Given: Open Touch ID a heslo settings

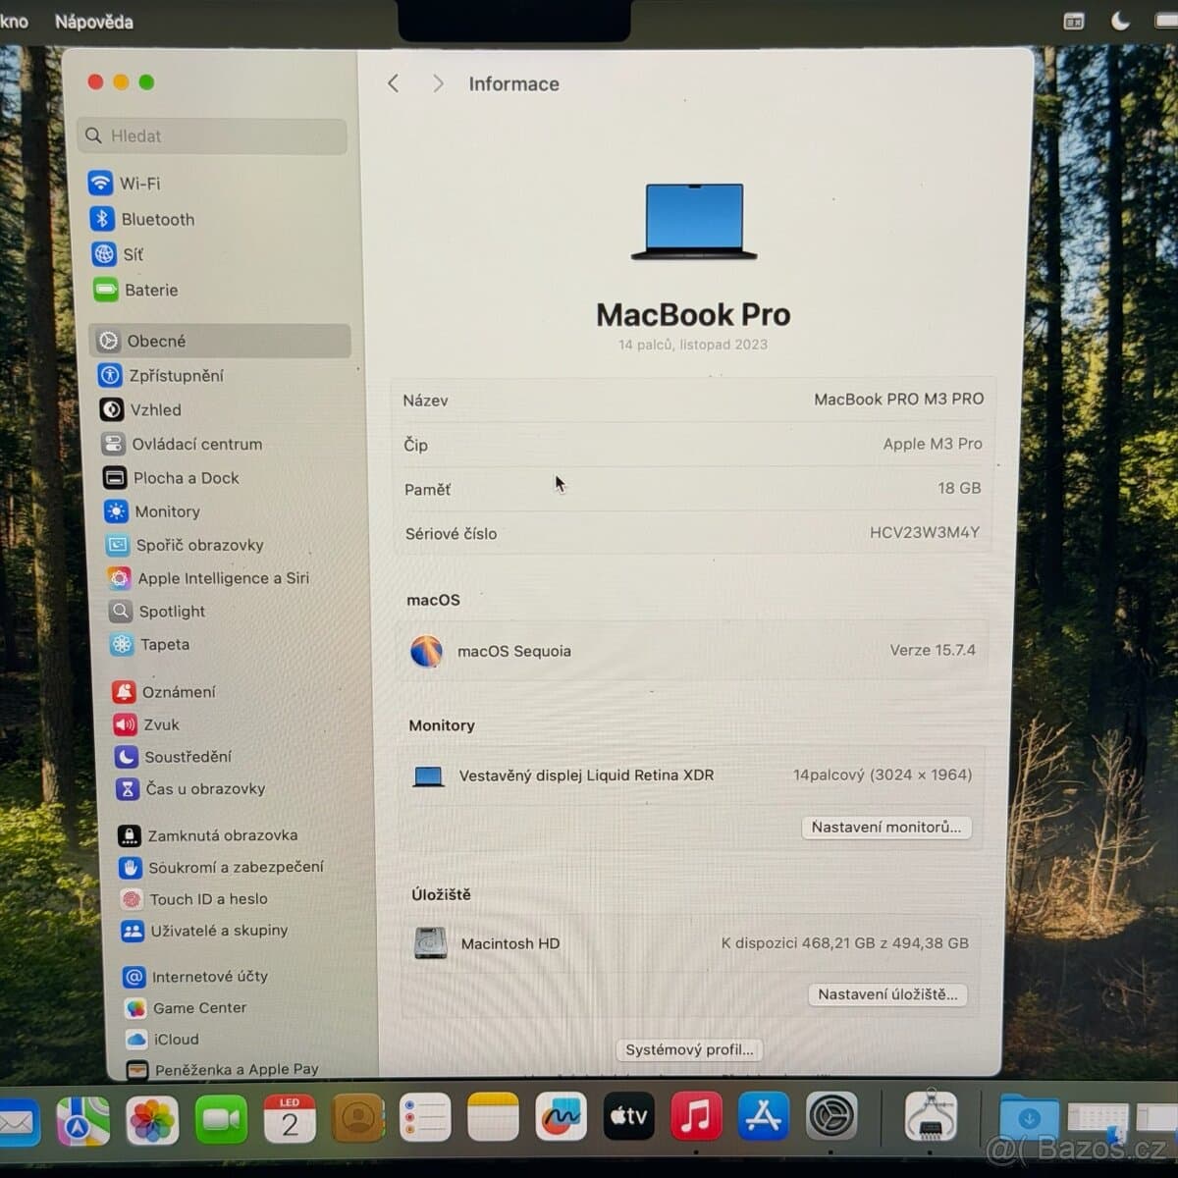Looking at the screenshot, I should click(194, 898).
